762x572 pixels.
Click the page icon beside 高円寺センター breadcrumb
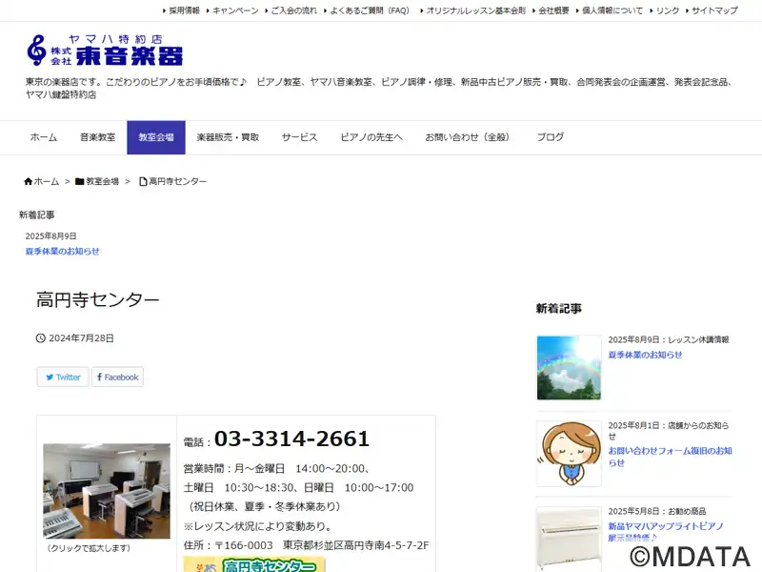click(143, 181)
